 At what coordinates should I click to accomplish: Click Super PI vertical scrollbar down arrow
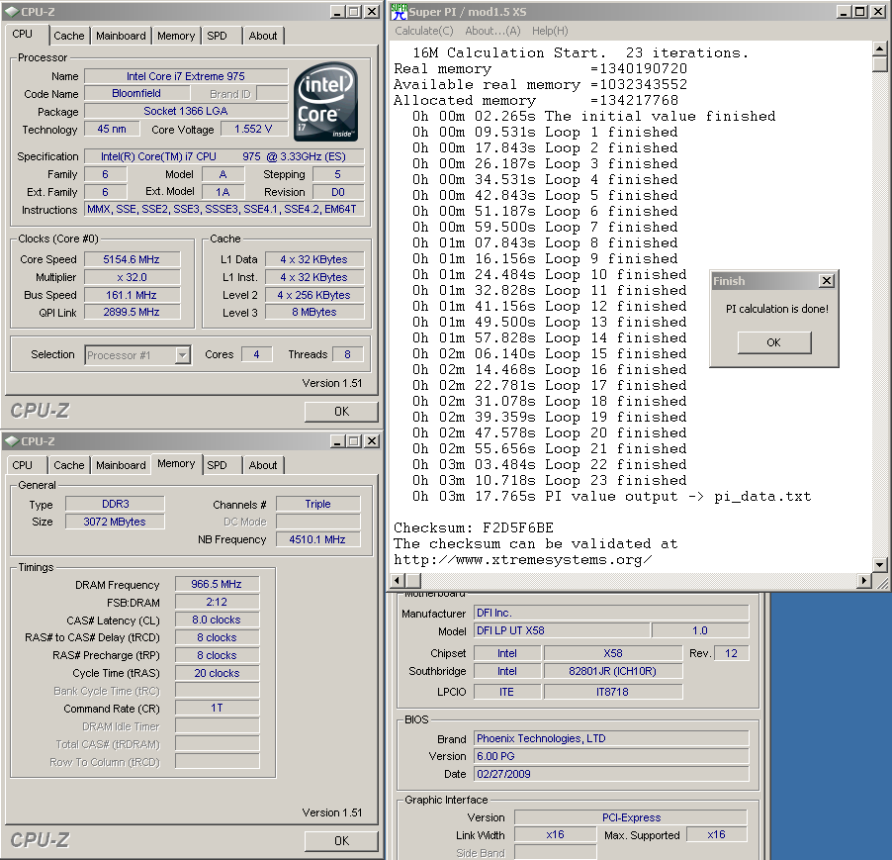[880, 565]
